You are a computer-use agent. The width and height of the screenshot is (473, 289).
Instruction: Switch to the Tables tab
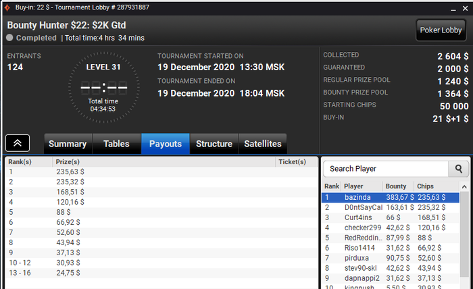116,144
